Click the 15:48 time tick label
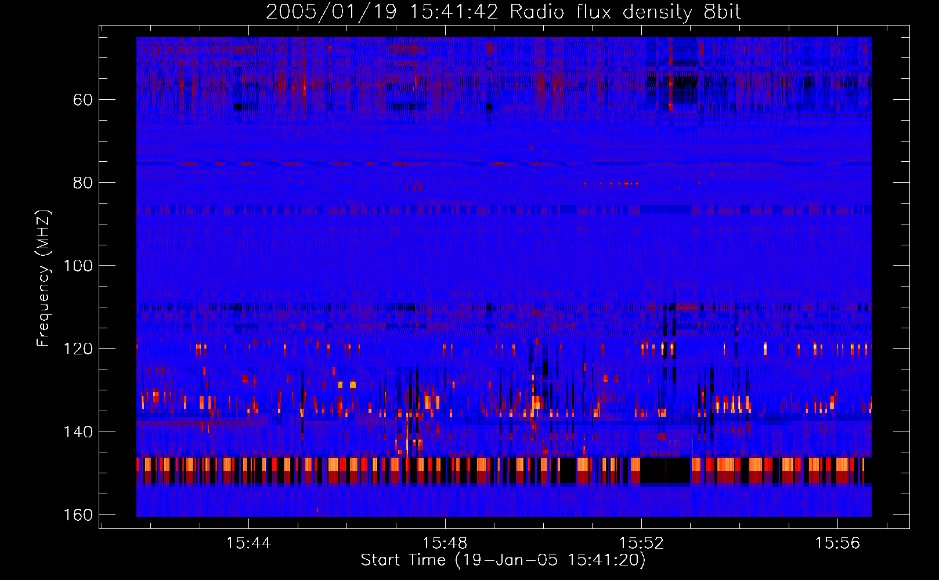Screen dimensions: 939x580 [445, 543]
